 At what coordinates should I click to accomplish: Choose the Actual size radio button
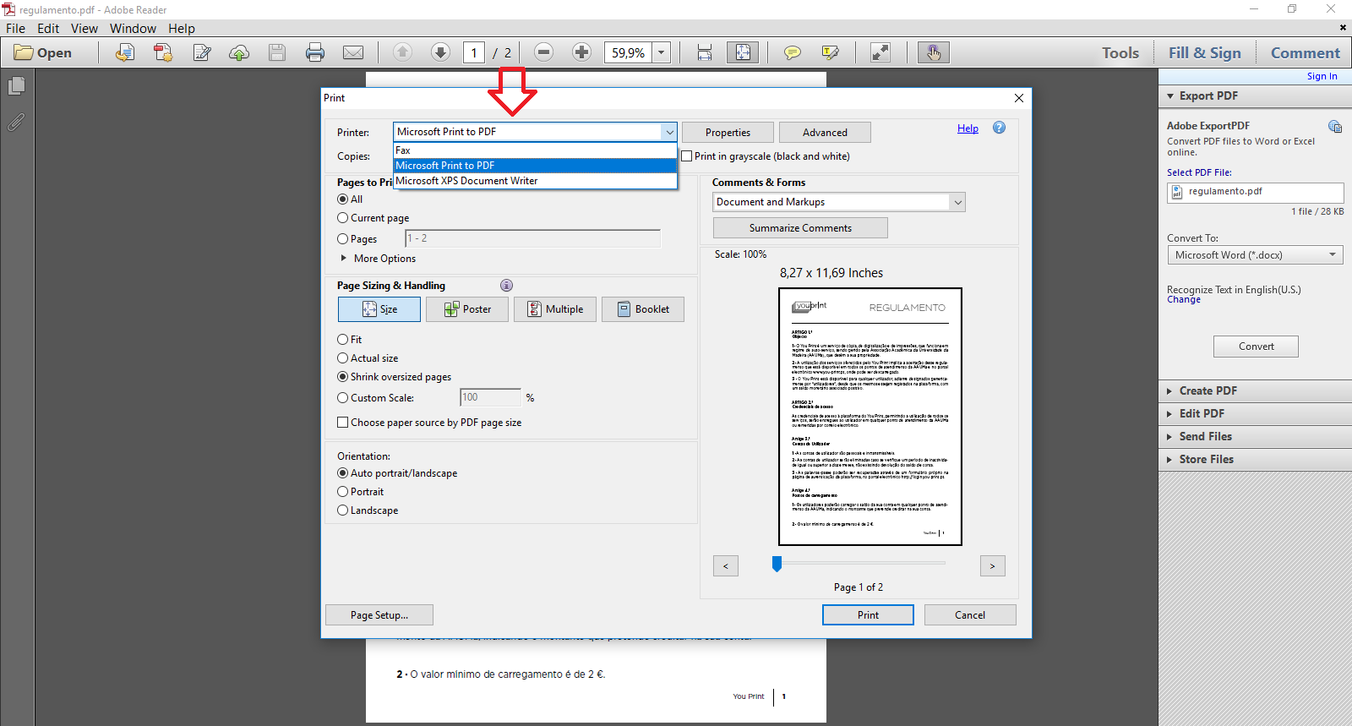click(x=343, y=358)
